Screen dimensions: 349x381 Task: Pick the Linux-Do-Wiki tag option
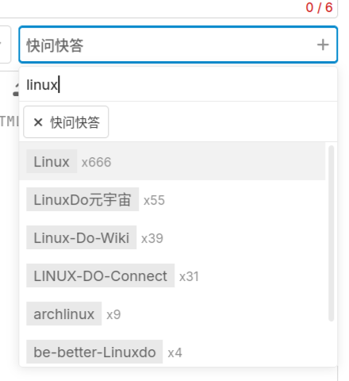click(x=82, y=237)
